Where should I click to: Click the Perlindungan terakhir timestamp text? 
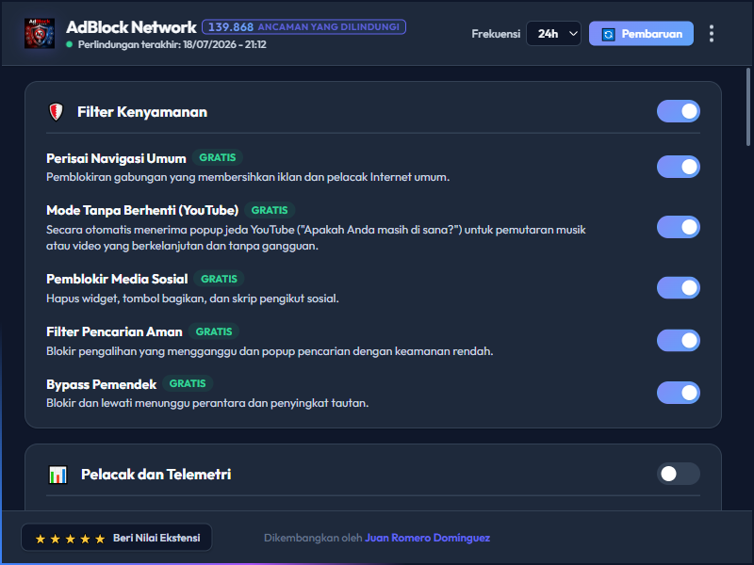click(x=172, y=44)
